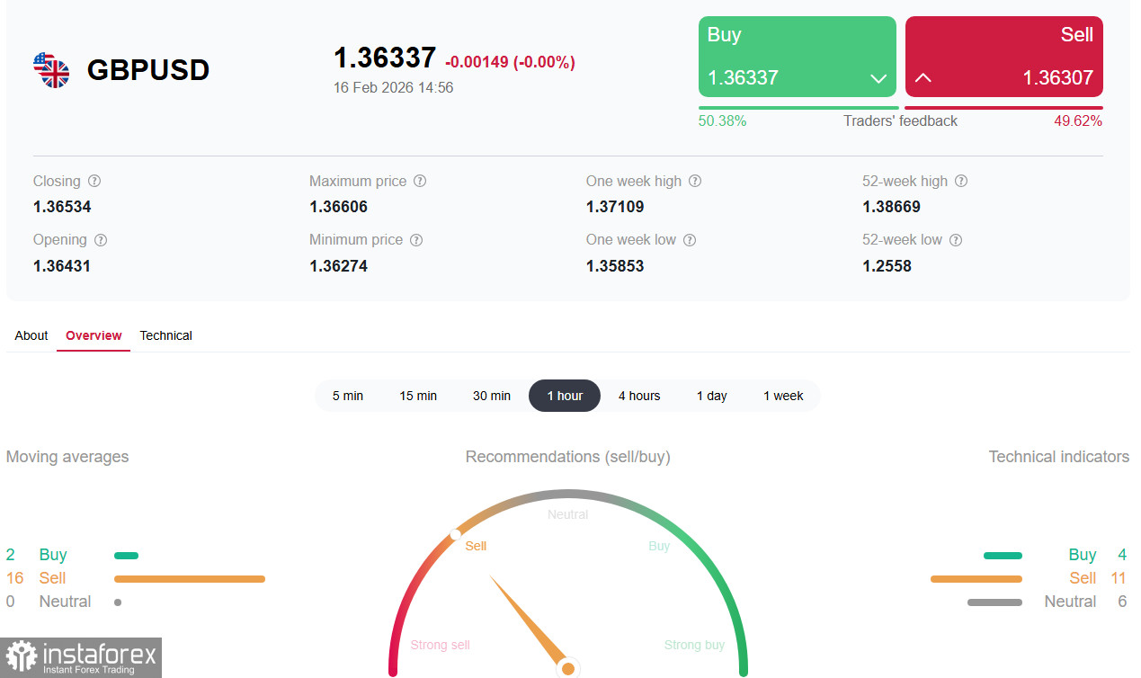Click the GBPUSD flag pair icon
The width and height of the screenshot is (1141, 678).
51,70
